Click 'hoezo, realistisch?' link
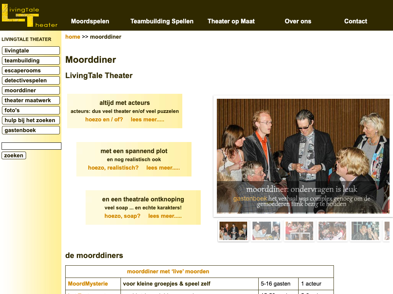Screen dimensions: 393x294 (x=113, y=168)
